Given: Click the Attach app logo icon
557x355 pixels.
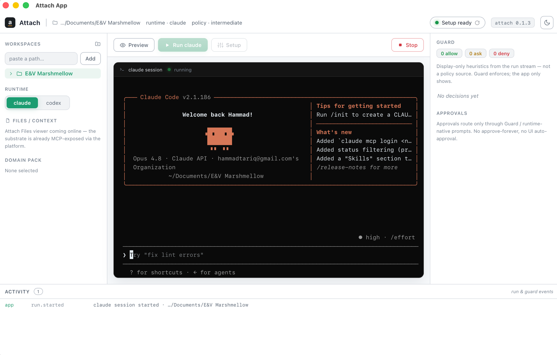Looking at the screenshot, I should coord(10,23).
